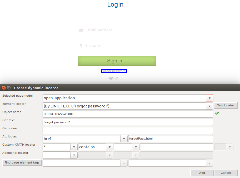This screenshot has height=178, width=240.
Task: Open the first Additional locator dropdown
Action: click(x=74, y=155)
